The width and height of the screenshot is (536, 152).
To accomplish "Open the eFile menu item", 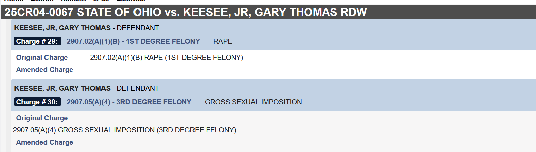I will pos(101,1).
